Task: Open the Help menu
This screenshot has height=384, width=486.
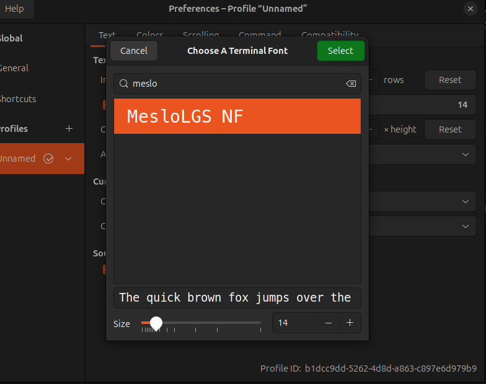Action: [14, 9]
